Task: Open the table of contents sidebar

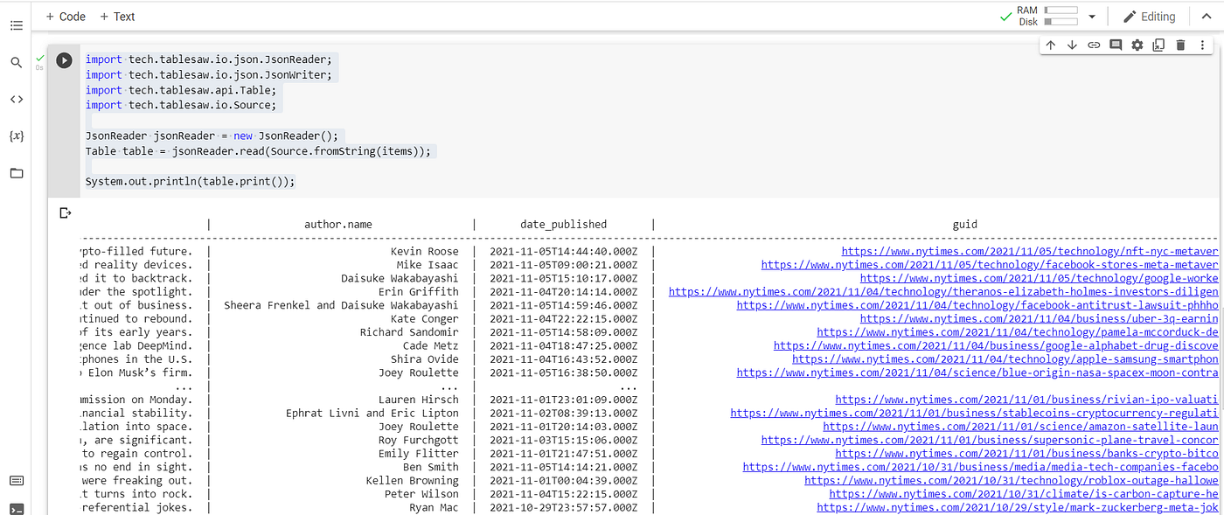Action: tap(16, 25)
